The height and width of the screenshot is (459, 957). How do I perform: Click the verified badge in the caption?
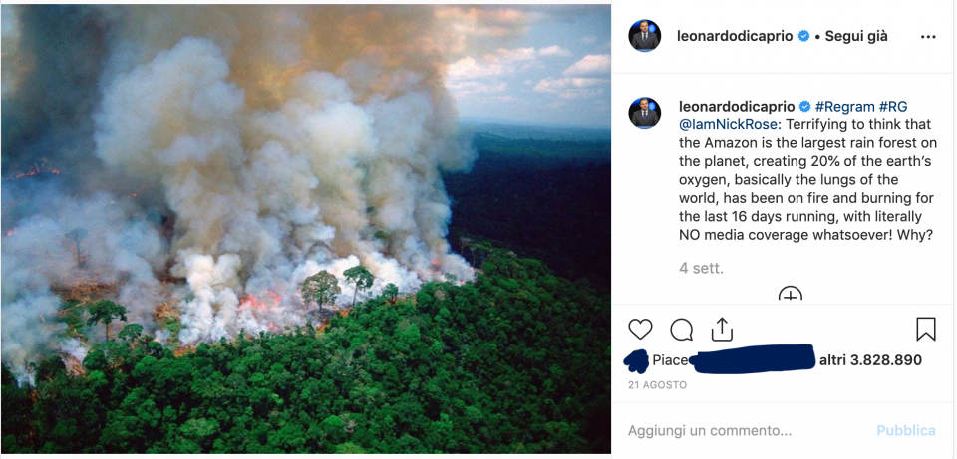pyautogui.click(x=804, y=107)
